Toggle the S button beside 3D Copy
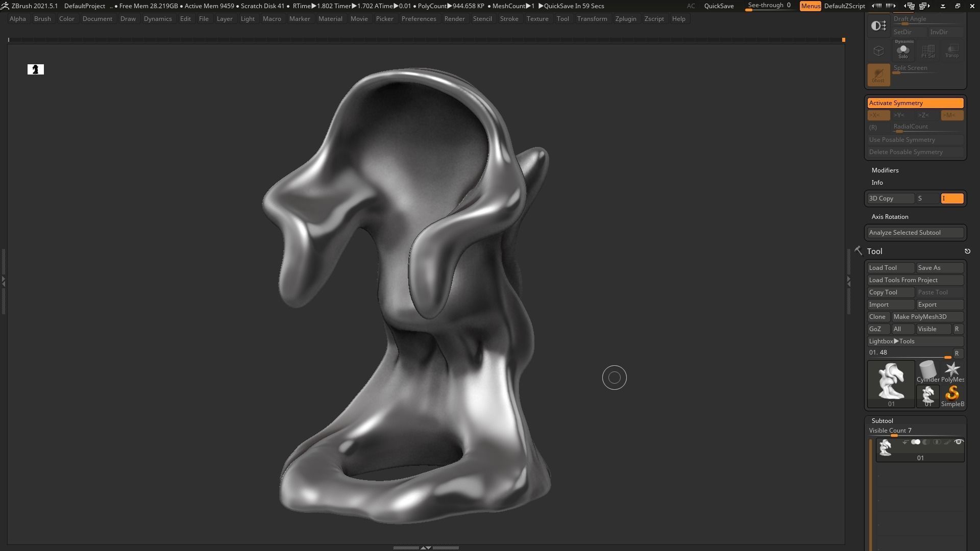Viewport: 980px width, 551px height. click(928, 198)
